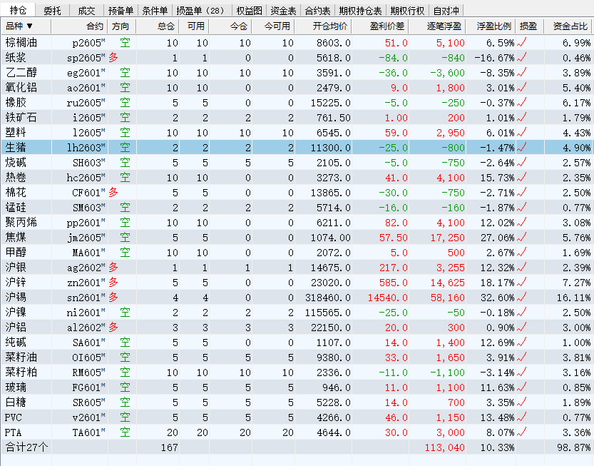Switch to the 期权持仓表 tab

tap(360, 11)
